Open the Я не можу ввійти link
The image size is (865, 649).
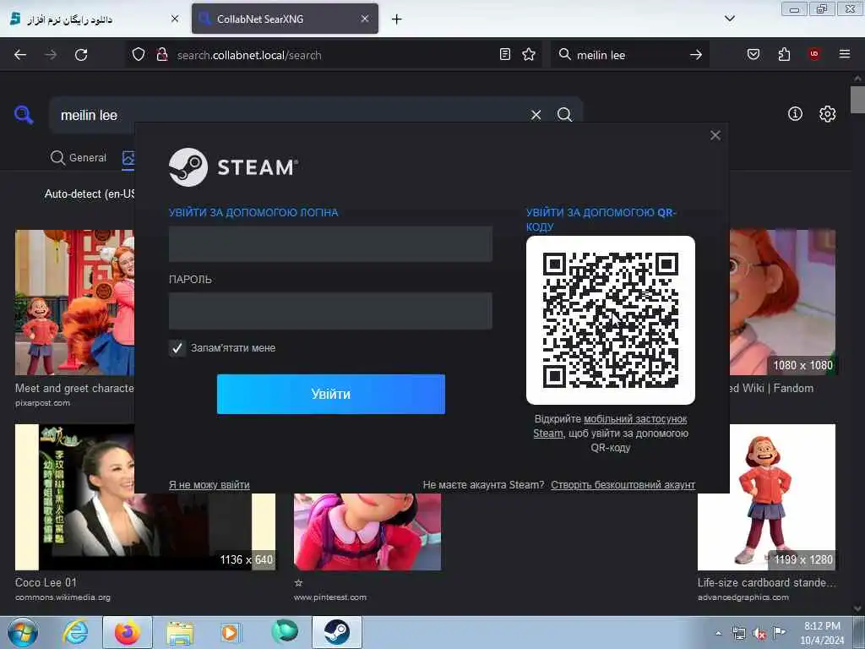209,484
